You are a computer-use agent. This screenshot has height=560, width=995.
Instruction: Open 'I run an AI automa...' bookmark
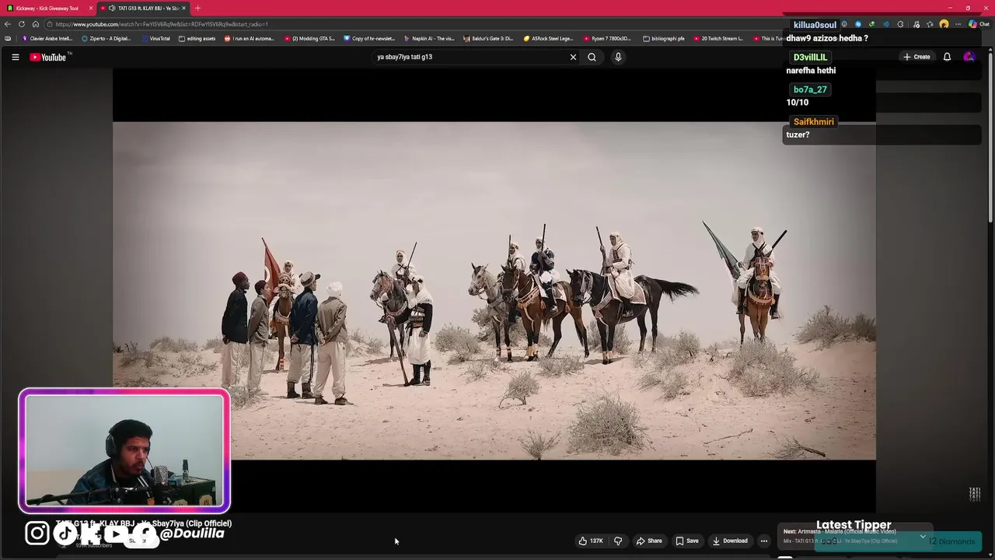[250, 38]
